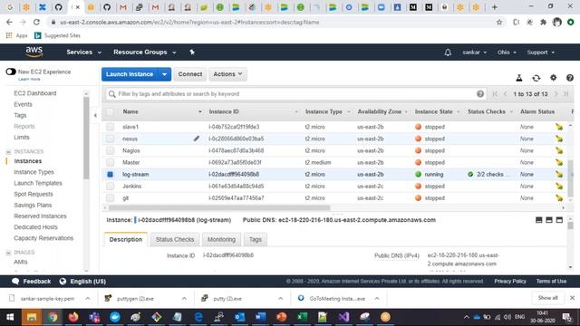Viewport: 580px width, 326px height.
Task: Open Firefox from the taskbar
Action: [x=73, y=317]
